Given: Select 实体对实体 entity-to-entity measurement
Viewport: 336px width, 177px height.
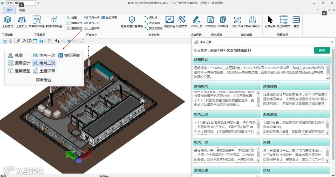Looking at the screenshot, I should pos(154,28).
